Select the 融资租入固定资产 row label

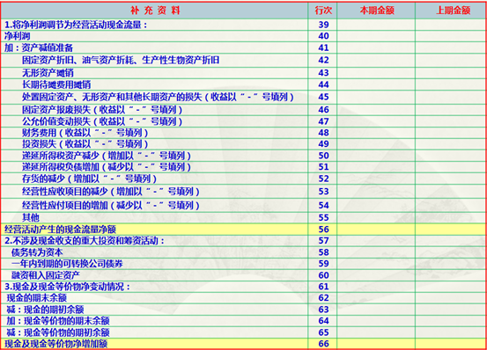pos(46,275)
